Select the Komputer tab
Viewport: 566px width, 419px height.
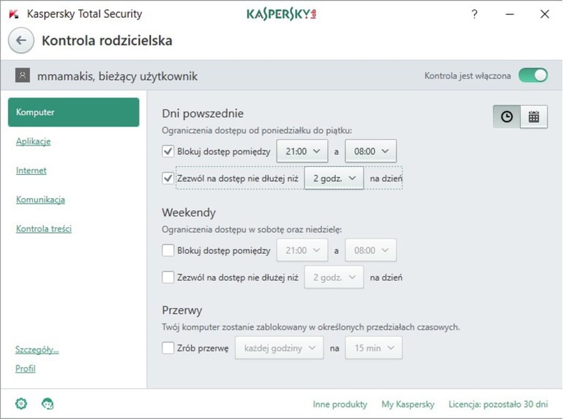pos(74,112)
